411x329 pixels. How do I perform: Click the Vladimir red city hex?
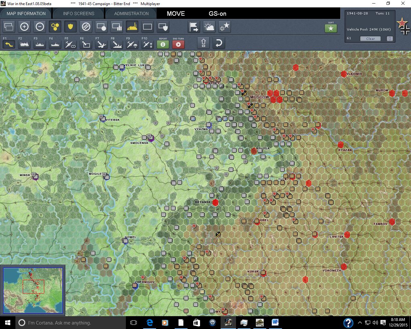point(344,74)
